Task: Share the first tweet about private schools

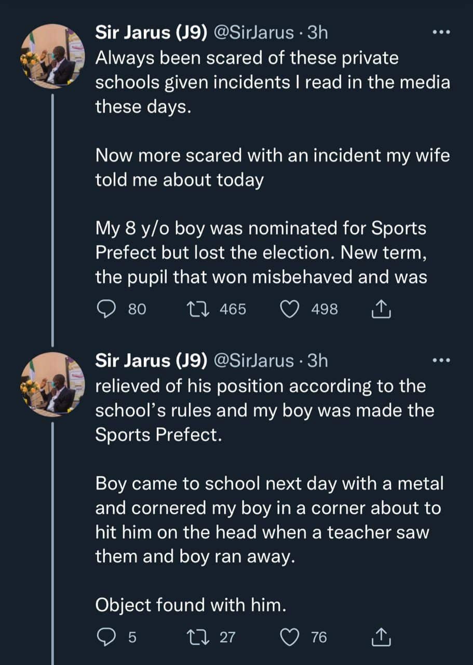Action: pos(381,310)
